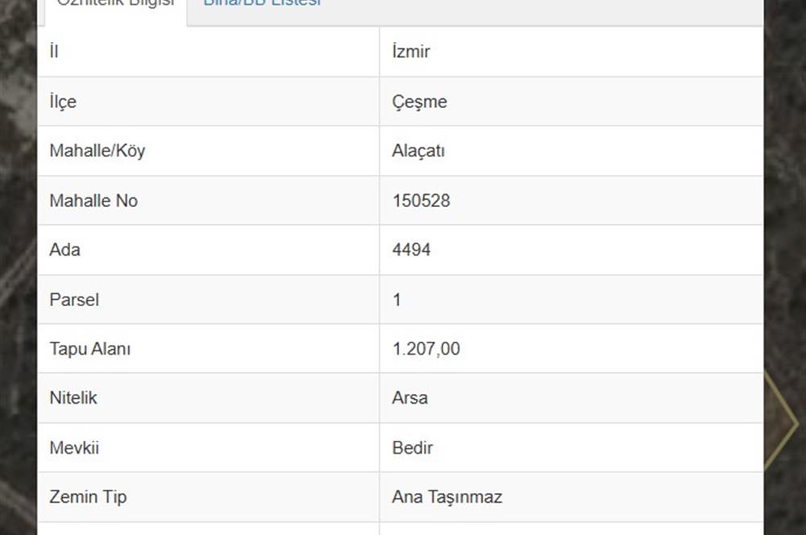Select the 4494 ada value
The width and height of the screenshot is (806, 535).
(411, 250)
